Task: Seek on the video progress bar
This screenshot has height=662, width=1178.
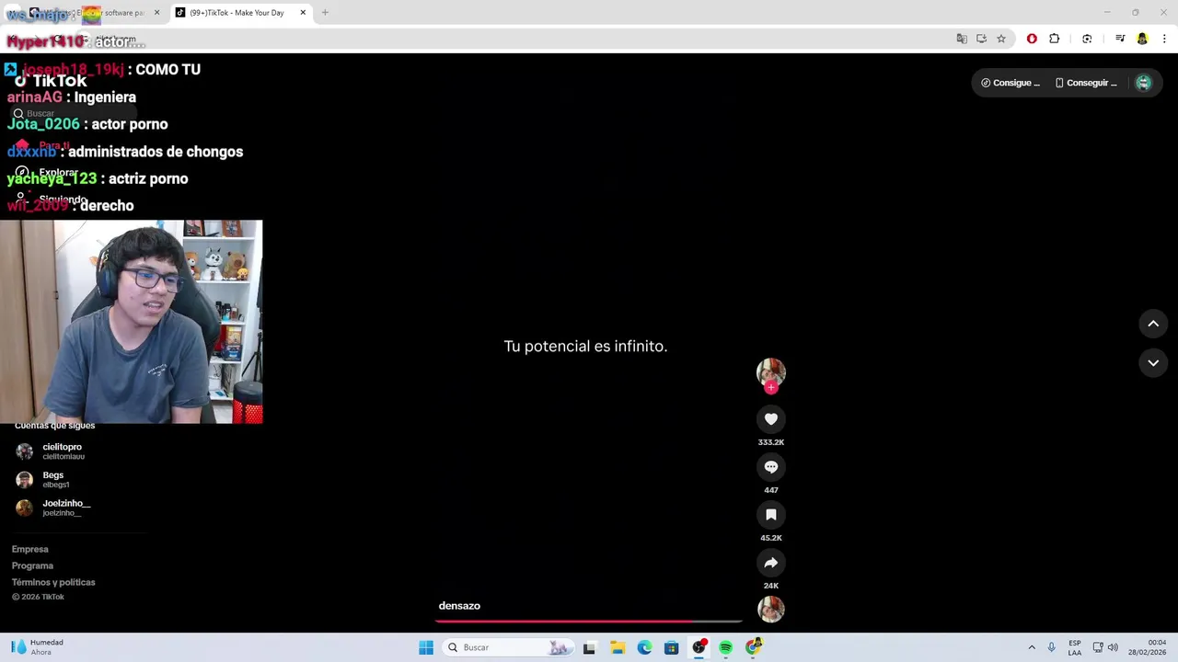Action: (588, 622)
